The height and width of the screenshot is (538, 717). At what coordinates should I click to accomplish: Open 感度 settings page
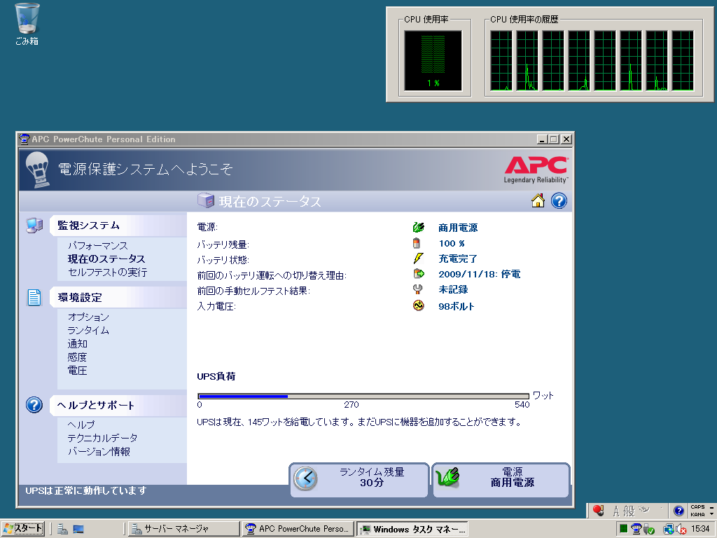77,357
